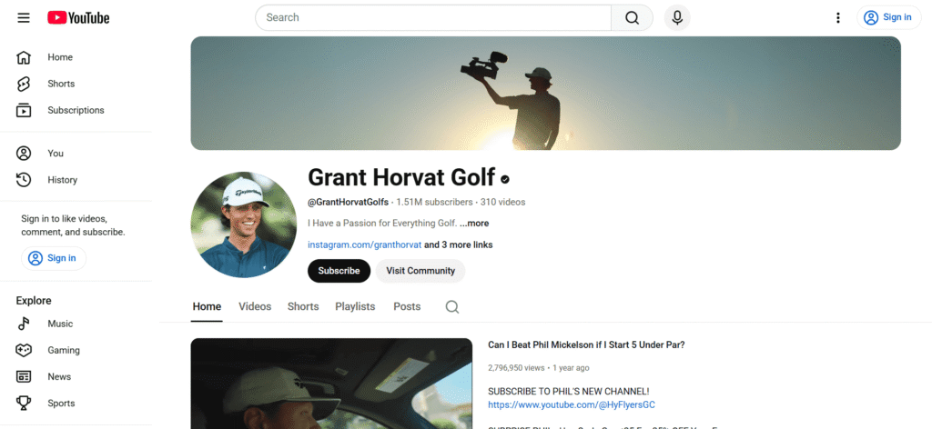Show the 'and 3 more links' list
The height and width of the screenshot is (429, 932).
pyautogui.click(x=459, y=245)
